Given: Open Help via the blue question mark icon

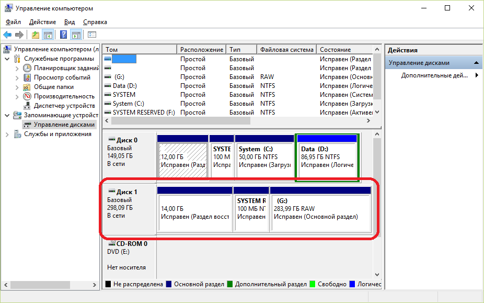Looking at the screenshot, I should (63, 35).
